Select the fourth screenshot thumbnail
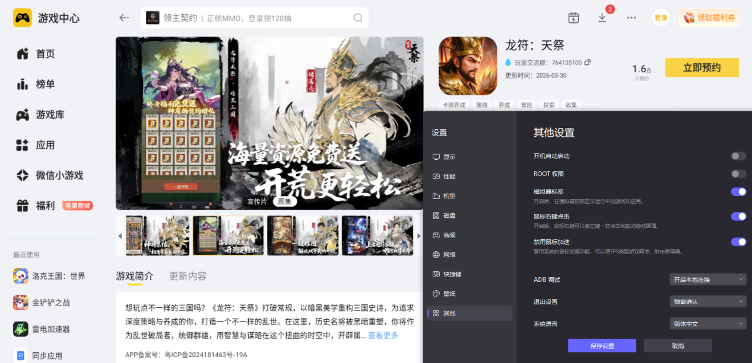752x363 pixels. (377, 235)
